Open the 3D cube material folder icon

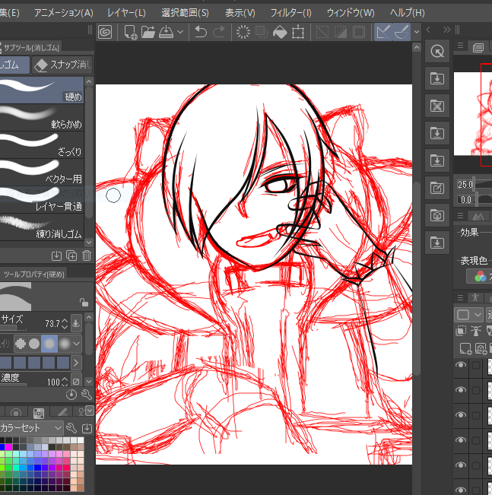pyautogui.click(x=437, y=216)
